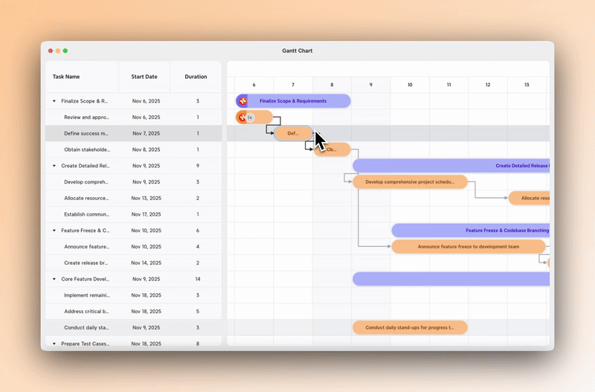Collapse the Core Feature Development group

54,279
